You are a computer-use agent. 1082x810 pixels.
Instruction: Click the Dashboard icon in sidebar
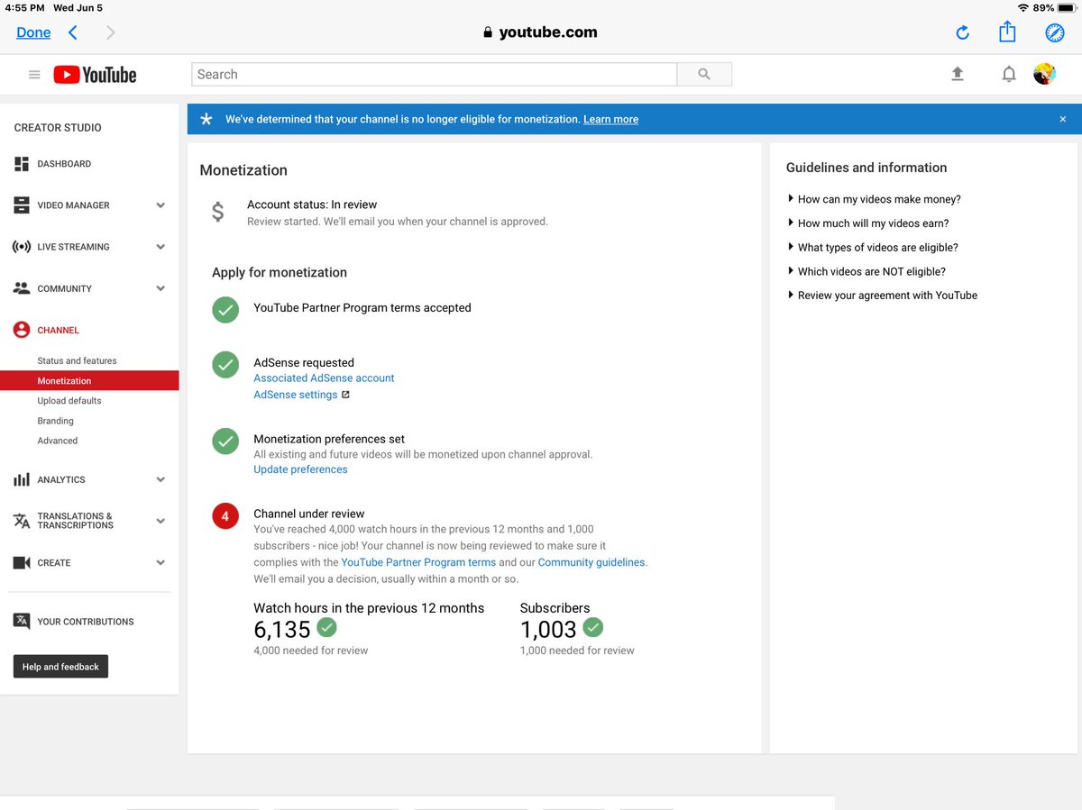click(x=22, y=164)
